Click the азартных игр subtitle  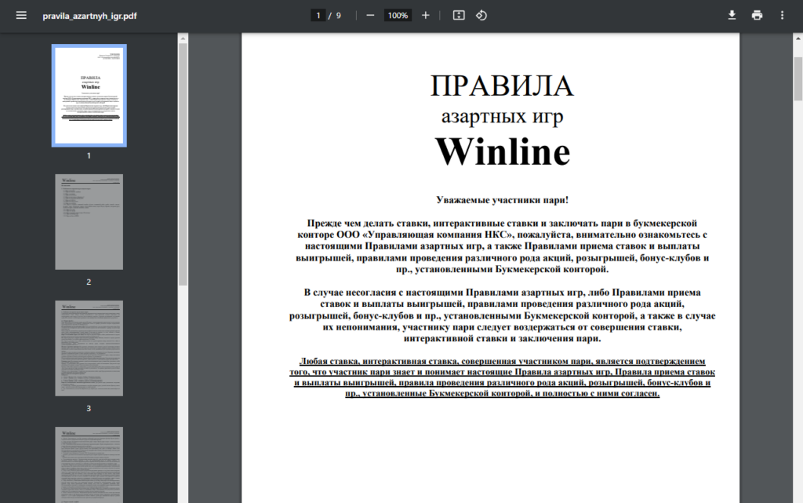pyautogui.click(x=503, y=116)
